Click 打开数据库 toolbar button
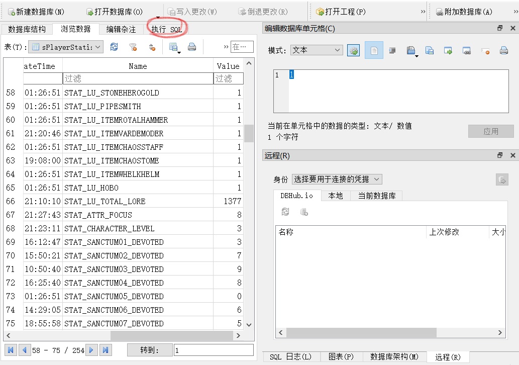Image resolution: width=519 pixels, height=365 pixels. (x=115, y=12)
